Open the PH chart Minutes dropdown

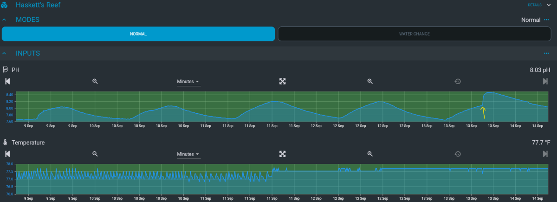188,82
